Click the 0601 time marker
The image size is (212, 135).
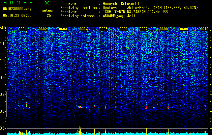click(23, 29)
